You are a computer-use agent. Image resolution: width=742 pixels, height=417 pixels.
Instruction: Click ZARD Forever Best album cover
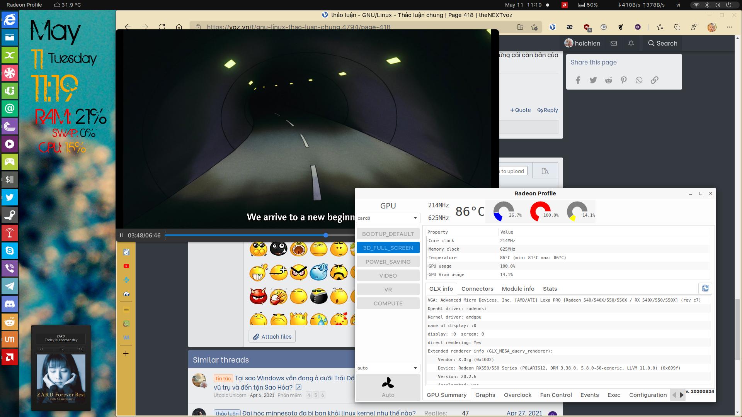coord(61,379)
